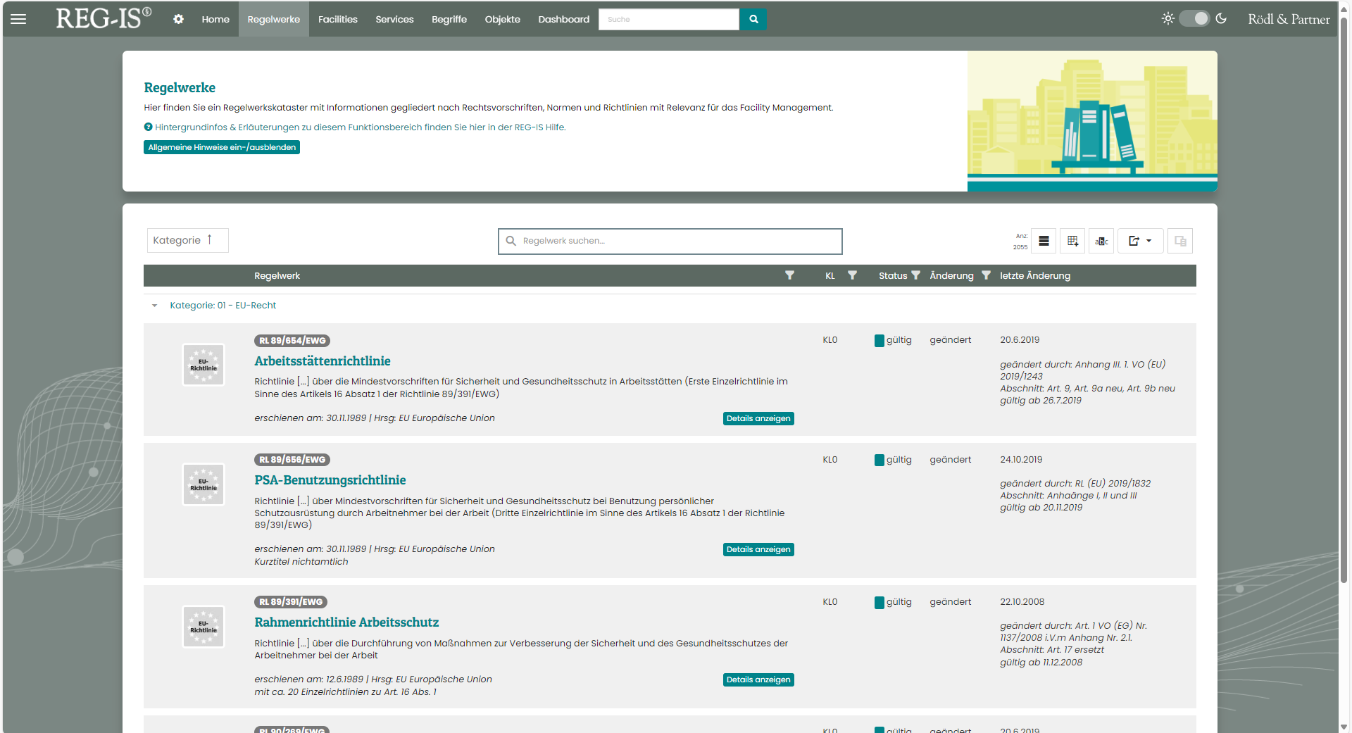Open the column chooser grid icon
The image size is (1352, 733).
(1072, 241)
